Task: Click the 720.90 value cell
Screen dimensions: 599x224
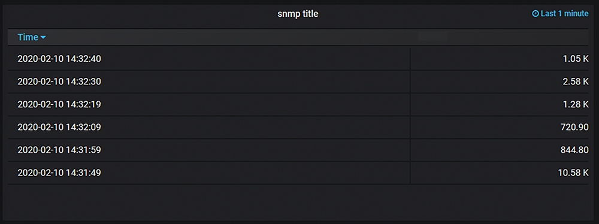Action: point(500,128)
